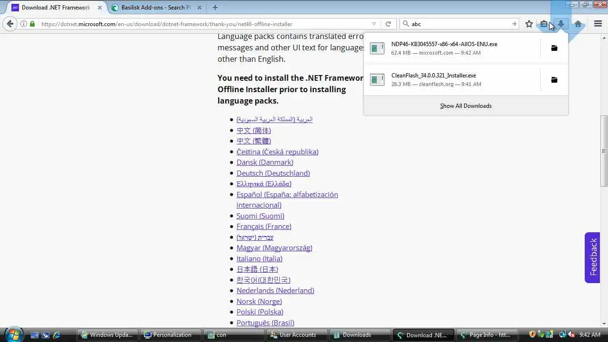Open Dansk (Danmark) link
Image resolution: width=608 pixels, height=342 pixels.
pyautogui.click(x=265, y=162)
